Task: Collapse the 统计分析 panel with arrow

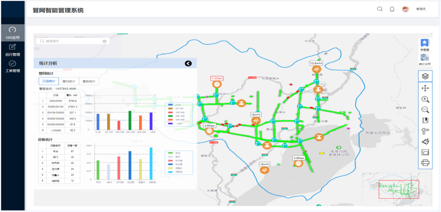Action: tap(188, 63)
